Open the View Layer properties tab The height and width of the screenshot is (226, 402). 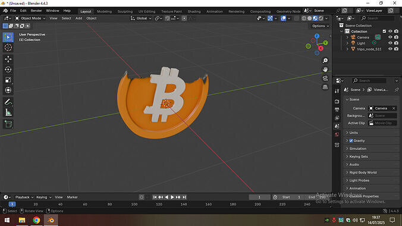pos(337,118)
